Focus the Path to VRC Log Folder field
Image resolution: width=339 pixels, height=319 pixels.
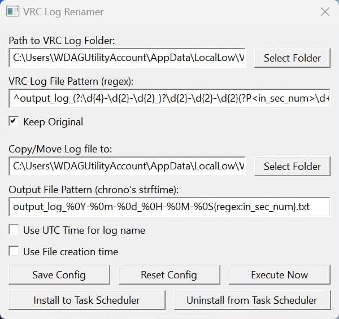pyautogui.click(x=127, y=58)
